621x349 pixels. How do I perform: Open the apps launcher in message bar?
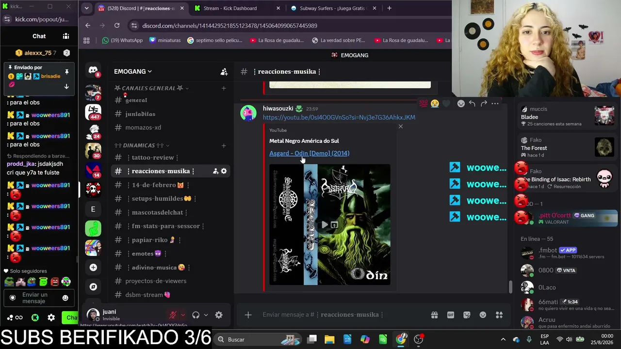point(499,315)
